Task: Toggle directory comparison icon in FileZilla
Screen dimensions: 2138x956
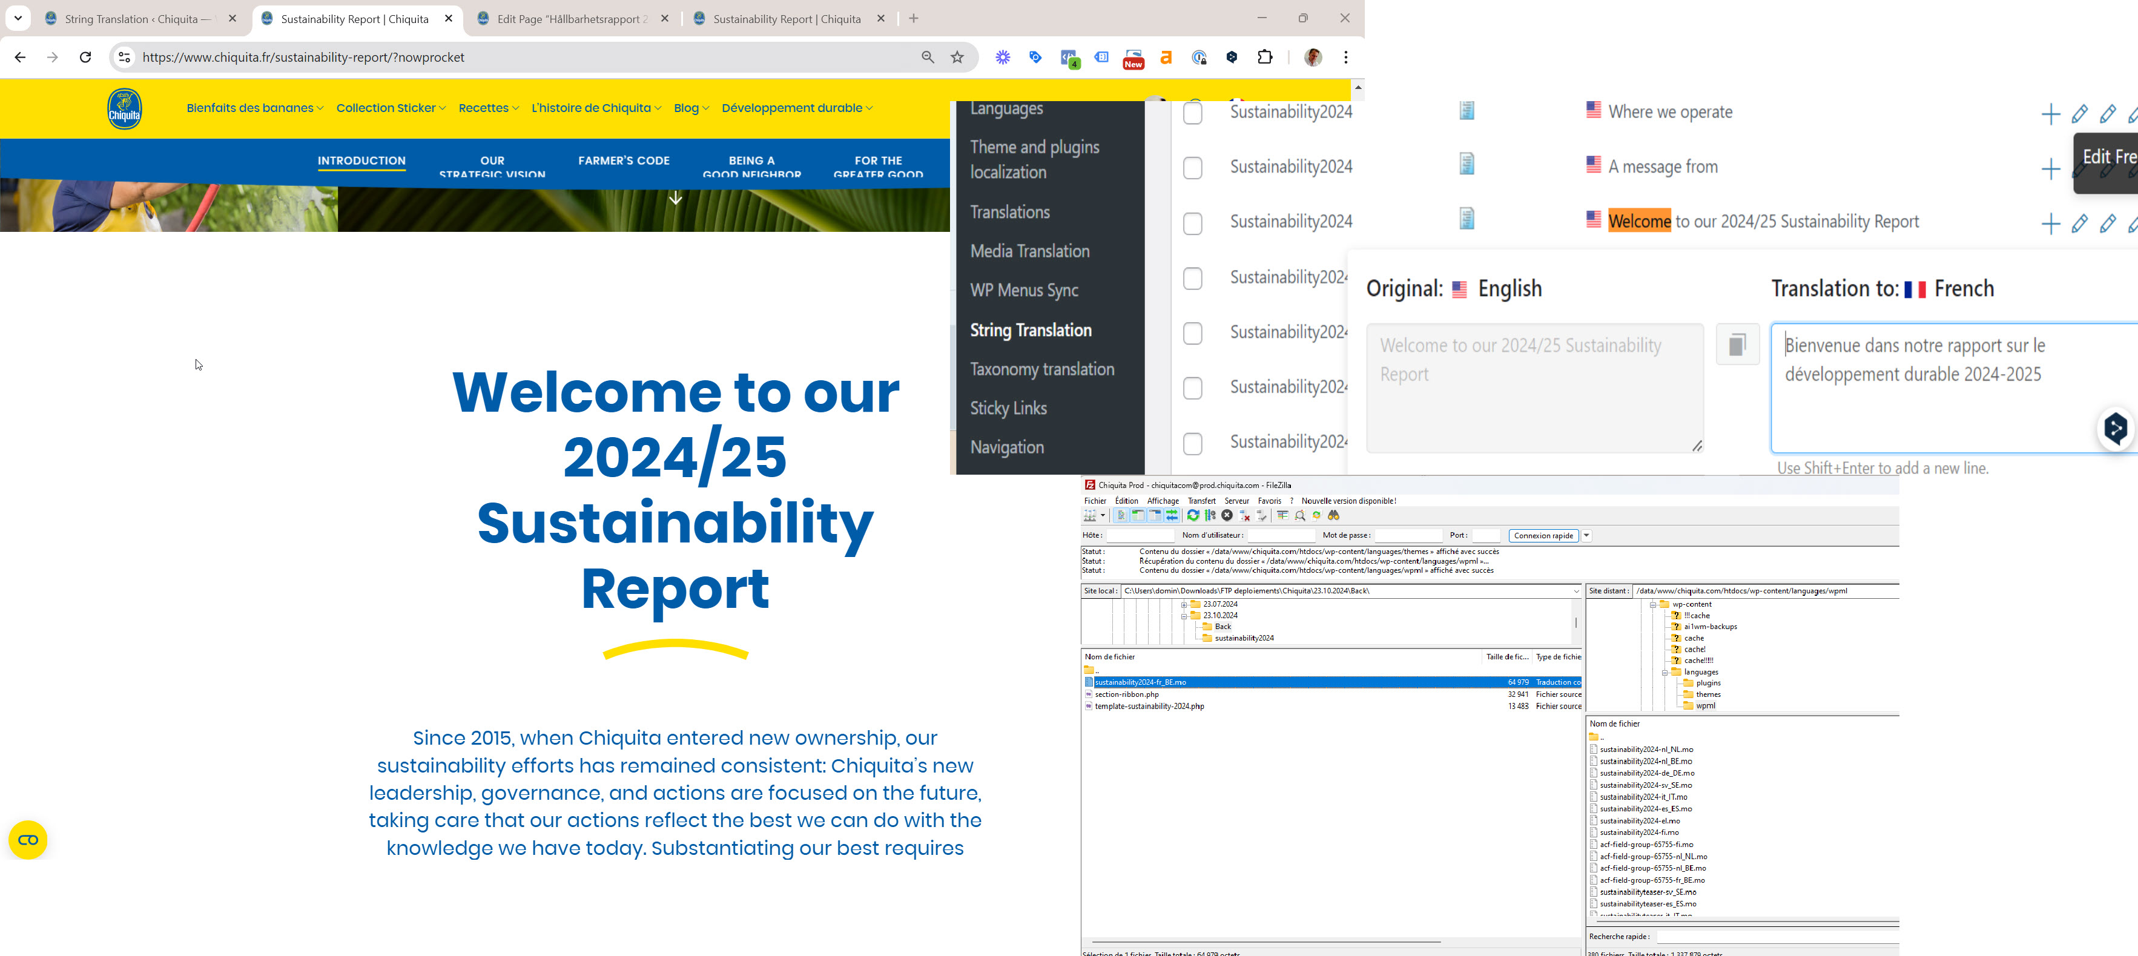Action: pyautogui.click(x=1300, y=515)
